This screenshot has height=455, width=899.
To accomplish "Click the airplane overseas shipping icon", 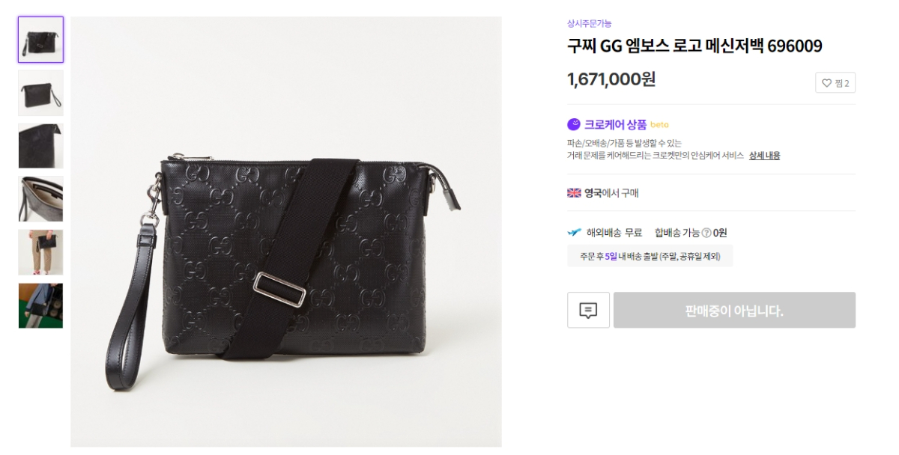I will pos(575,232).
